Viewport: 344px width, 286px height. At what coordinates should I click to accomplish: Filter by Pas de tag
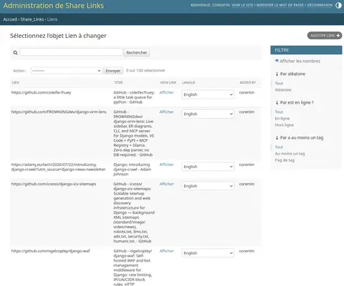(x=285, y=160)
